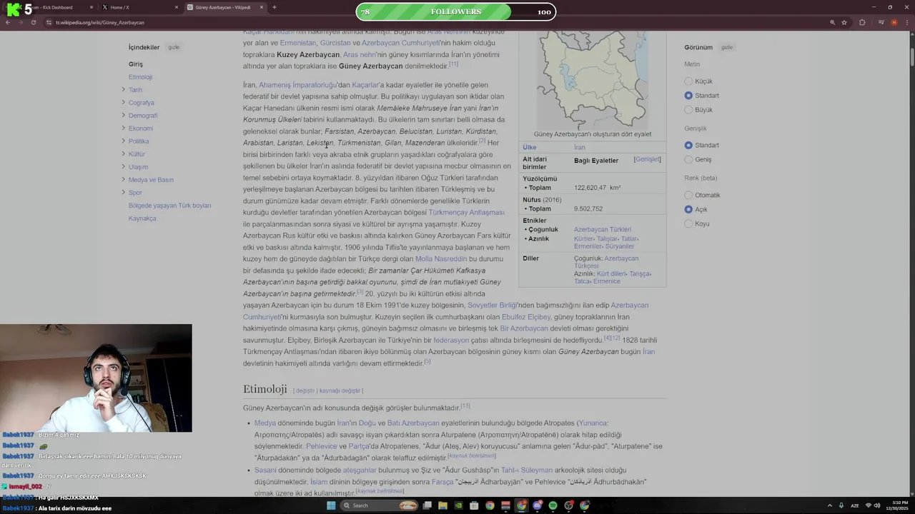The image size is (915, 514).
Task: Click the Windows taskbar Search box
Action: pyautogui.click(x=380, y=505)
